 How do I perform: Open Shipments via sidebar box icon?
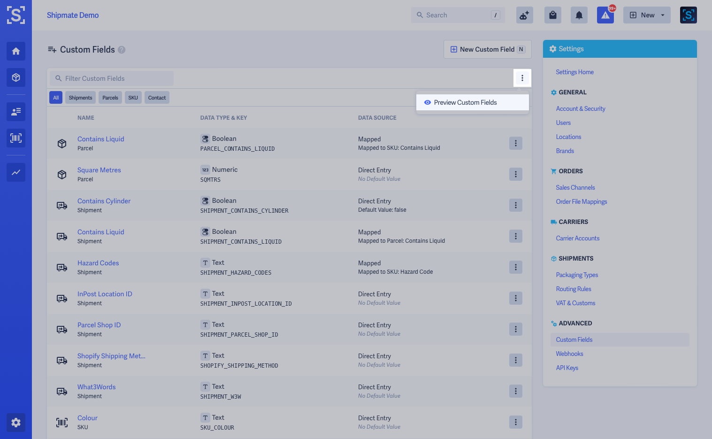pyautogui.click(x=16, y=77)
